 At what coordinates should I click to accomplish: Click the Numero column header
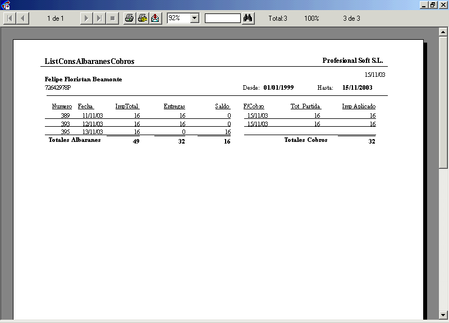[62, 106]
